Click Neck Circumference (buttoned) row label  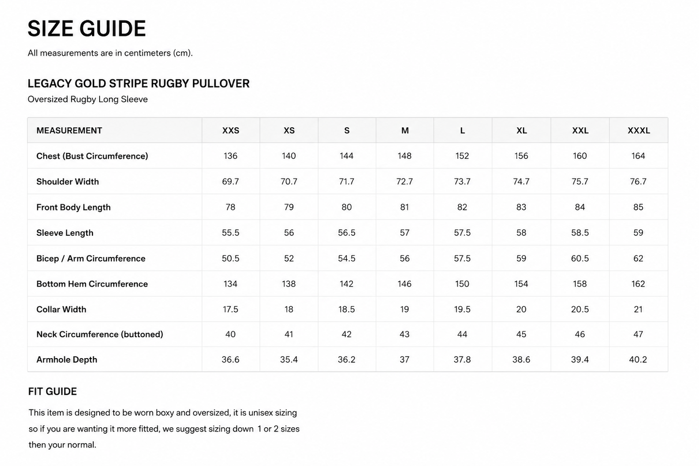(x=100, y=334)
